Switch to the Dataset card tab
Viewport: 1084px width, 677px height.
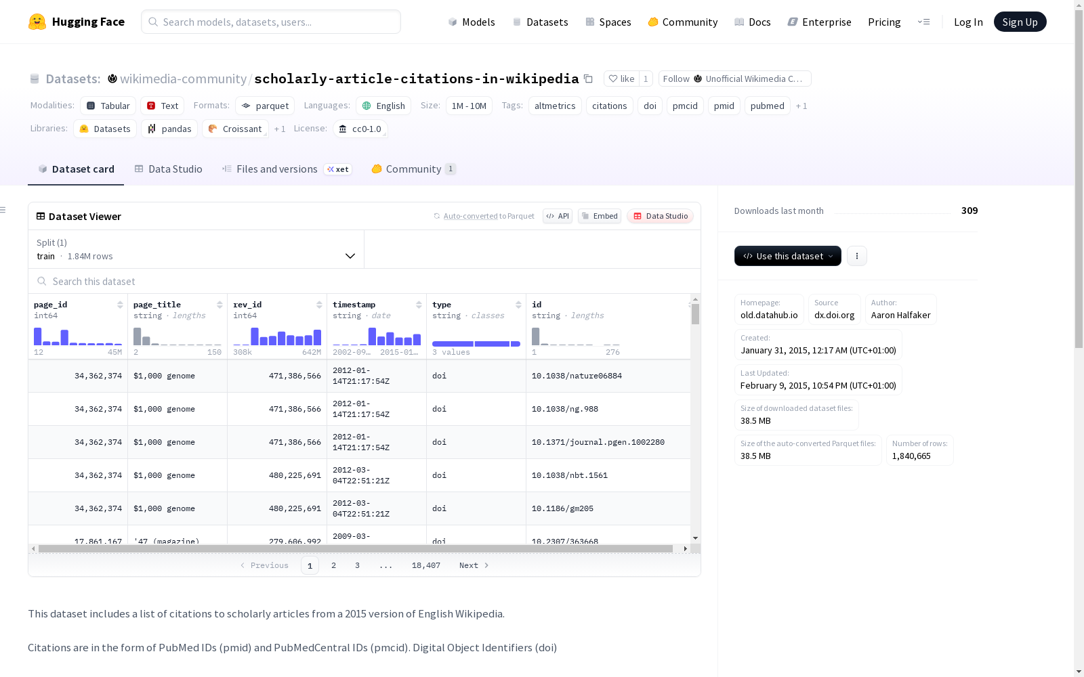pyautogui.click(x=76, y=169)
